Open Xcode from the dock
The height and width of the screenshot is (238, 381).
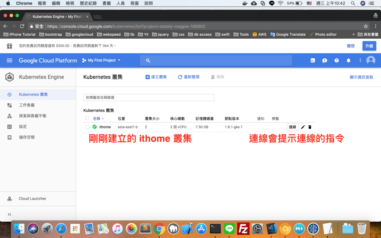(x=188, y=229)
